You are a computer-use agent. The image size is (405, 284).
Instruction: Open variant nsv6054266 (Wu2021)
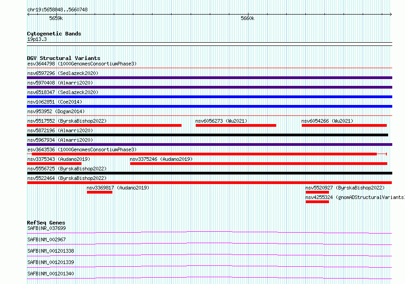327,121
